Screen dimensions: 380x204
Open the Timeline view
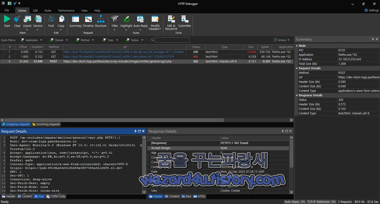[88, 21]
